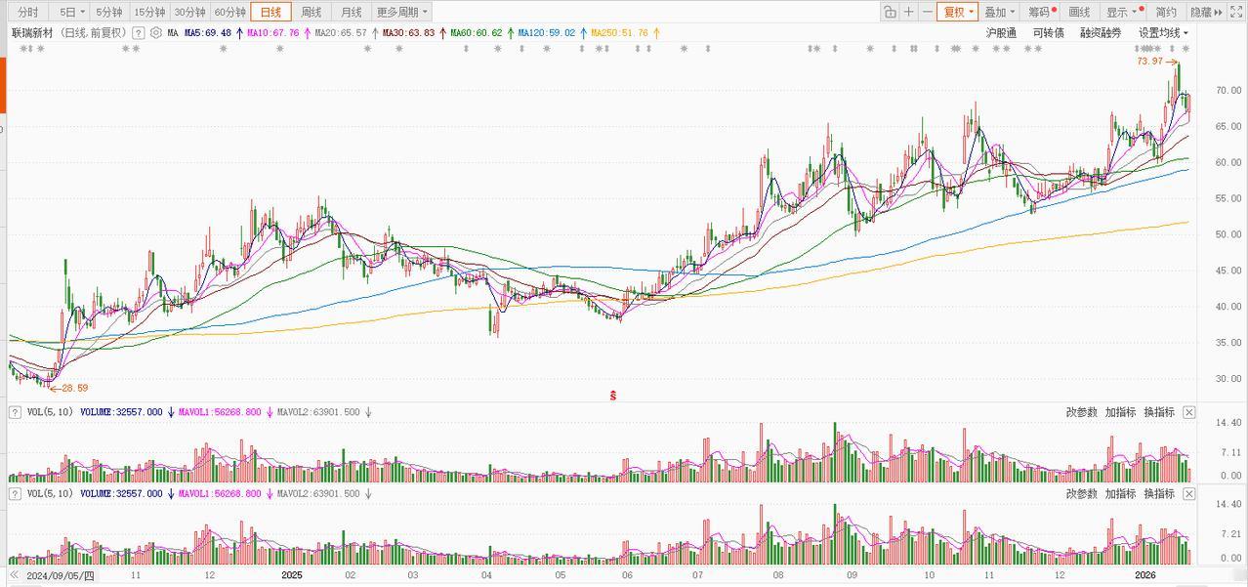1248x587 pixels.
Task: Click MA120:59.02 blue indicator label
Action: tap(547, 32)
